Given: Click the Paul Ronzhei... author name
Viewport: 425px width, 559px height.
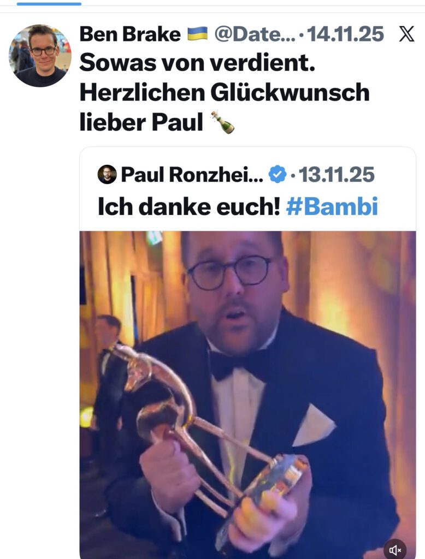Looking at the screenshot, I should pos(192,174).
